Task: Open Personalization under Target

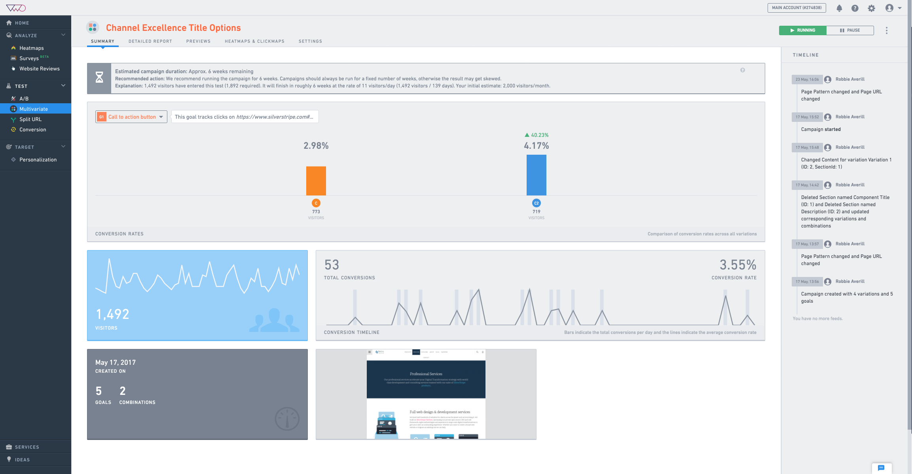Action: pyautogui.click(x=38, y=159)
